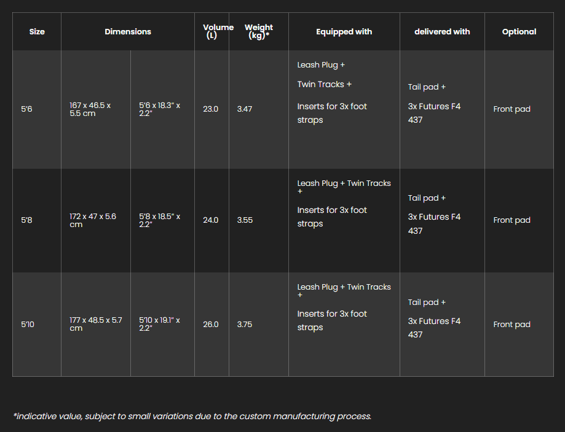Click the Dimensions column header
This screenshot has height=432, width=565.
click(x=127, y=32)
